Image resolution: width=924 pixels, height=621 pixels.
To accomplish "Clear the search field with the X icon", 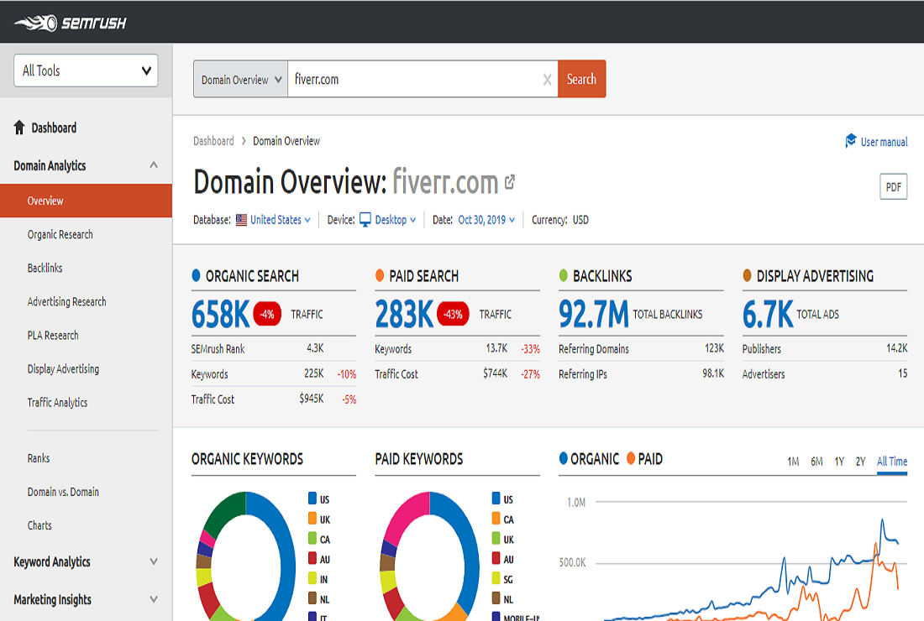I will [x=547, y=78].
